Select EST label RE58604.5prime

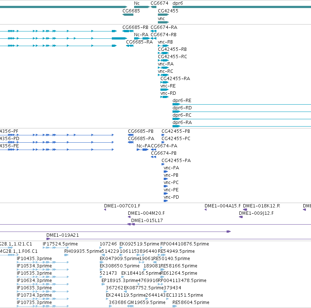[x=191, y=302]
